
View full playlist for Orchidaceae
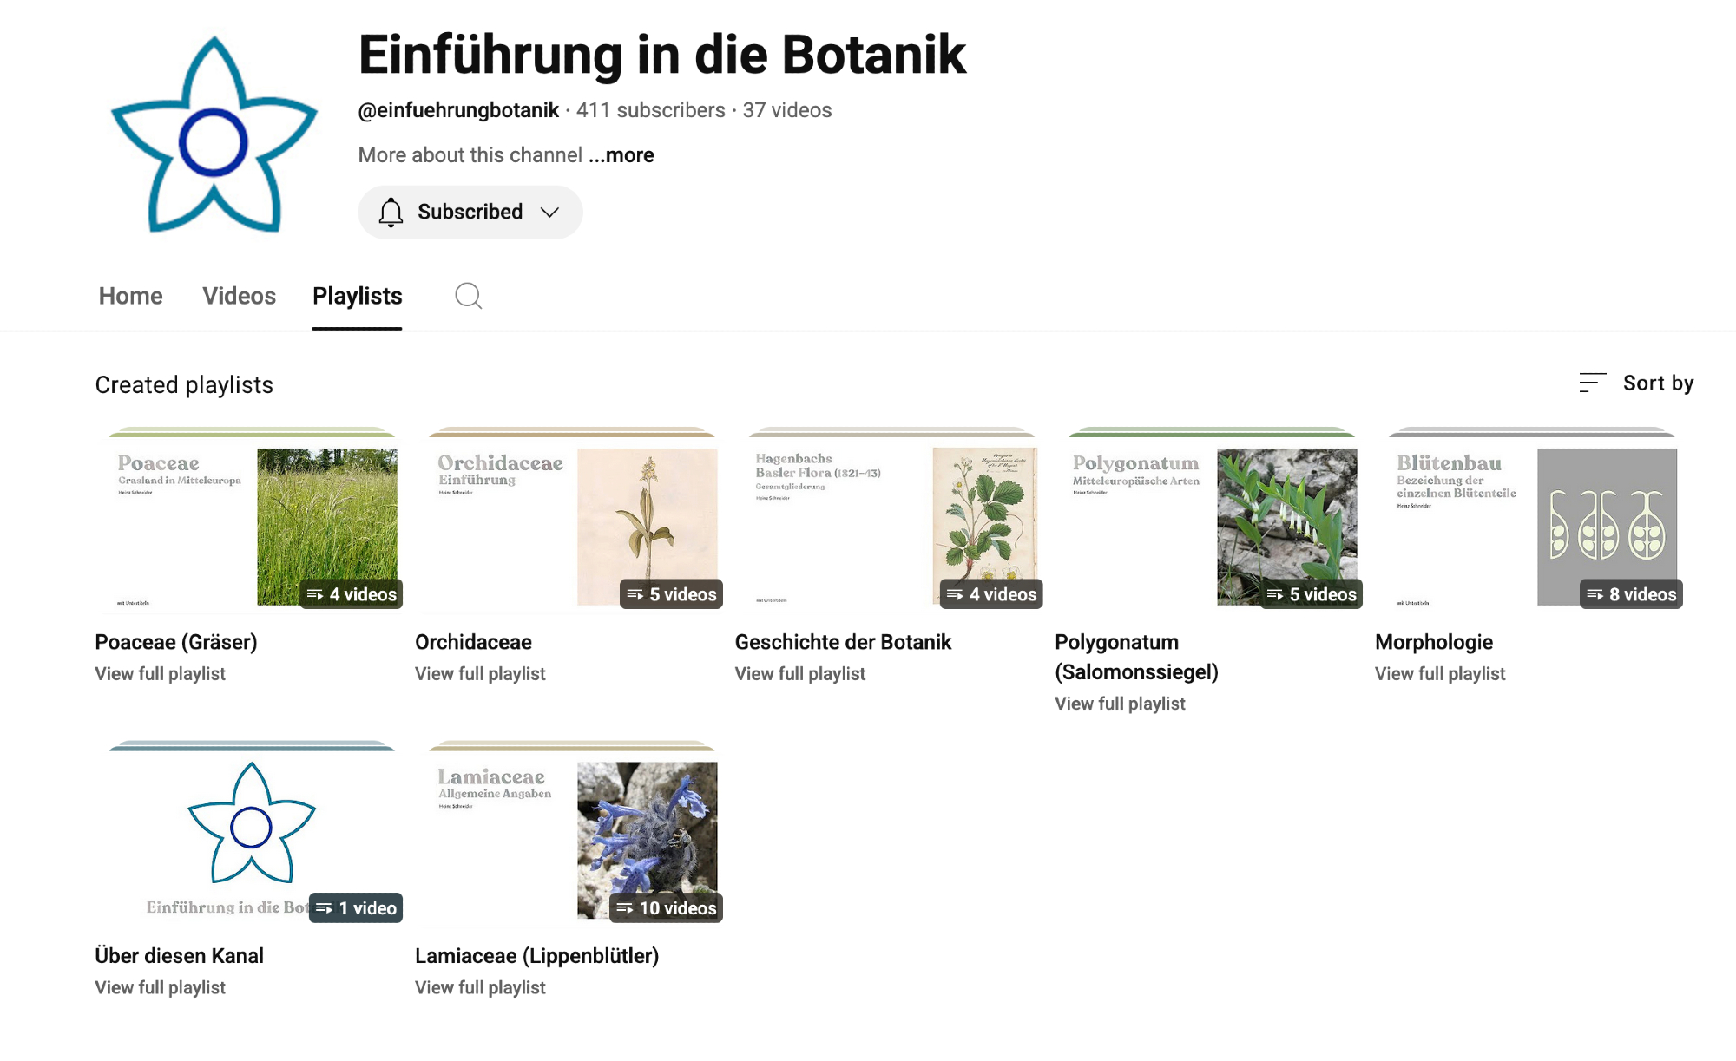[x=480, y=674]
